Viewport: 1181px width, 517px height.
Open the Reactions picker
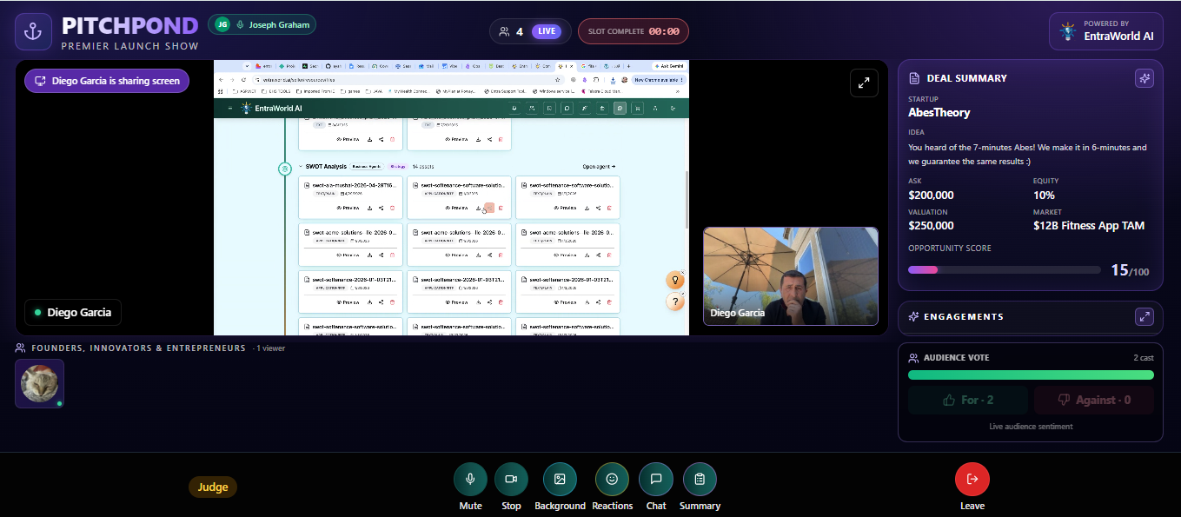coord(612,479)
